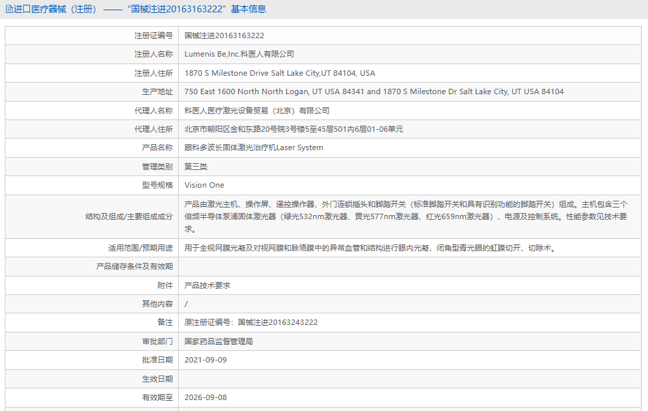Image resolution: width=648 pixels, height=411 pixels.
Task: Select approval department 国家药品监督管理局
Action: [x=219, y=341]
